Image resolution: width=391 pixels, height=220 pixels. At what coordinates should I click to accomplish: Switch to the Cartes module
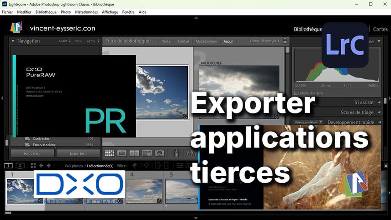click(x=380, y=29)
